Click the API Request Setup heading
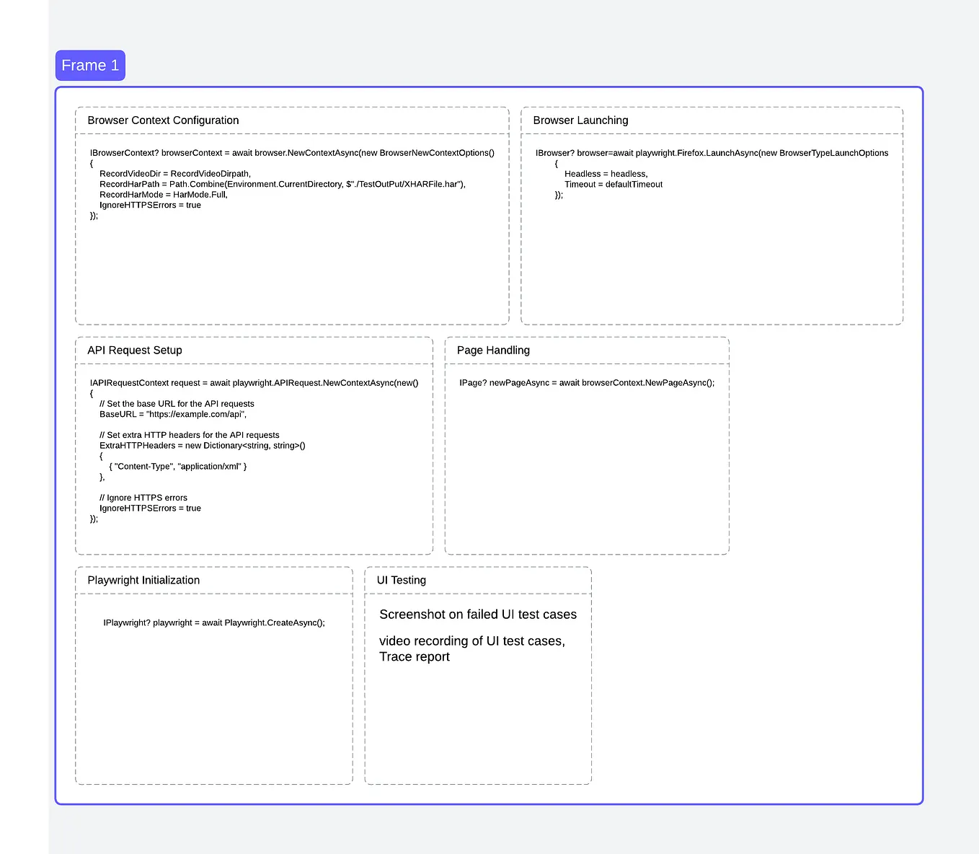 [135, 350]
